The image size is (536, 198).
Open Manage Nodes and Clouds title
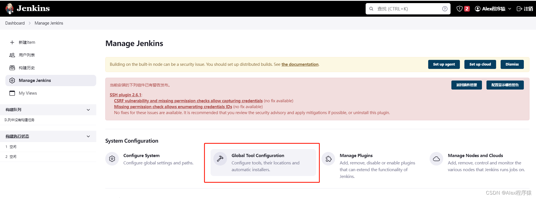[475, 156]
